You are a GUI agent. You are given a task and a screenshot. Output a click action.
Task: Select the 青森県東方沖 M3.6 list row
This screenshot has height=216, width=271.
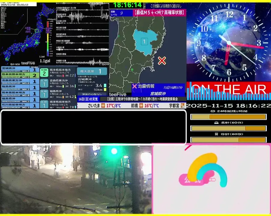coord(20,81)
